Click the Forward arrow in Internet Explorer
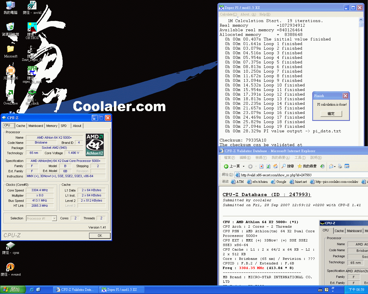The width and height of the screenshot is (368, 294). [x=250, y=166]
